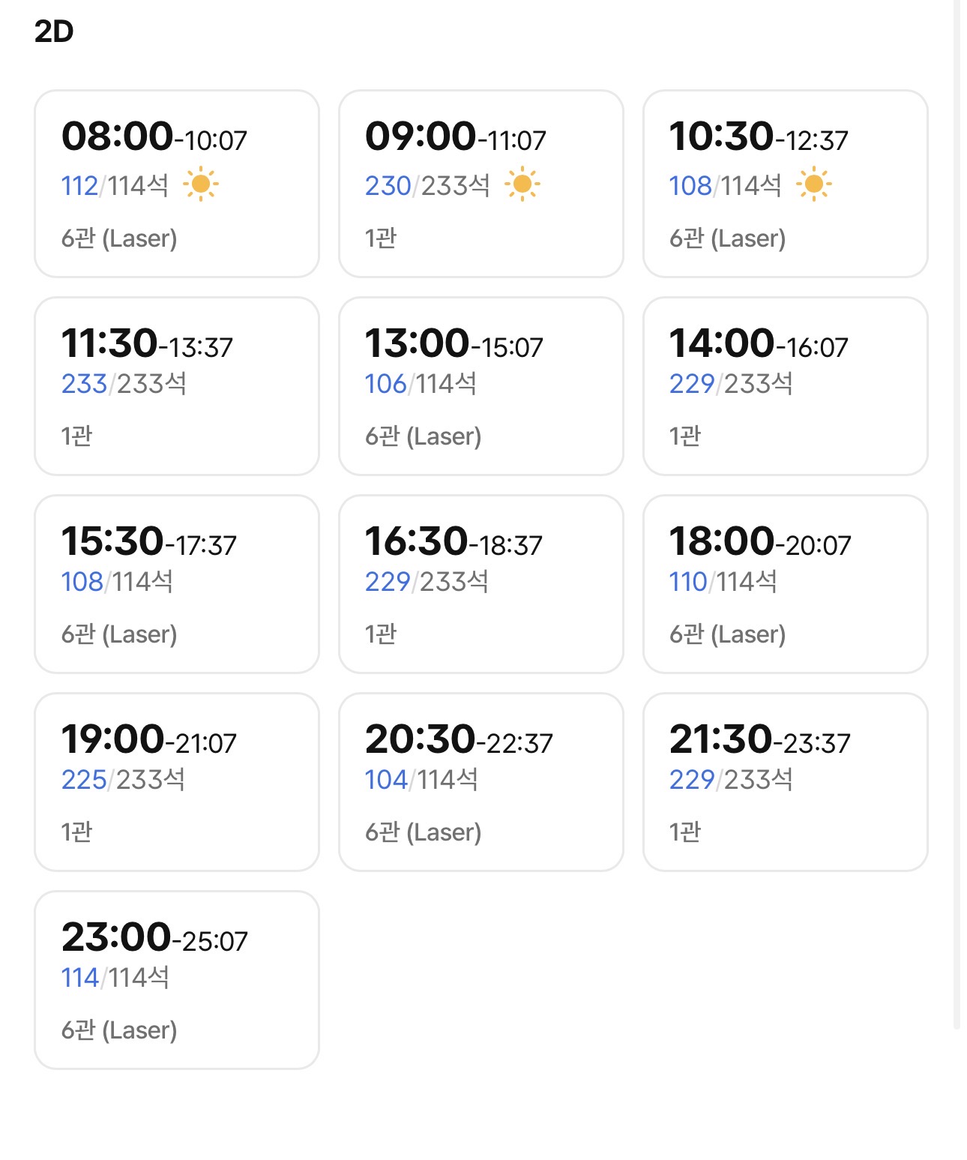Click the morning sun icon on 08:00 showtime
The height and width of the screenshot is (1160, 967).
pos(200,184)
